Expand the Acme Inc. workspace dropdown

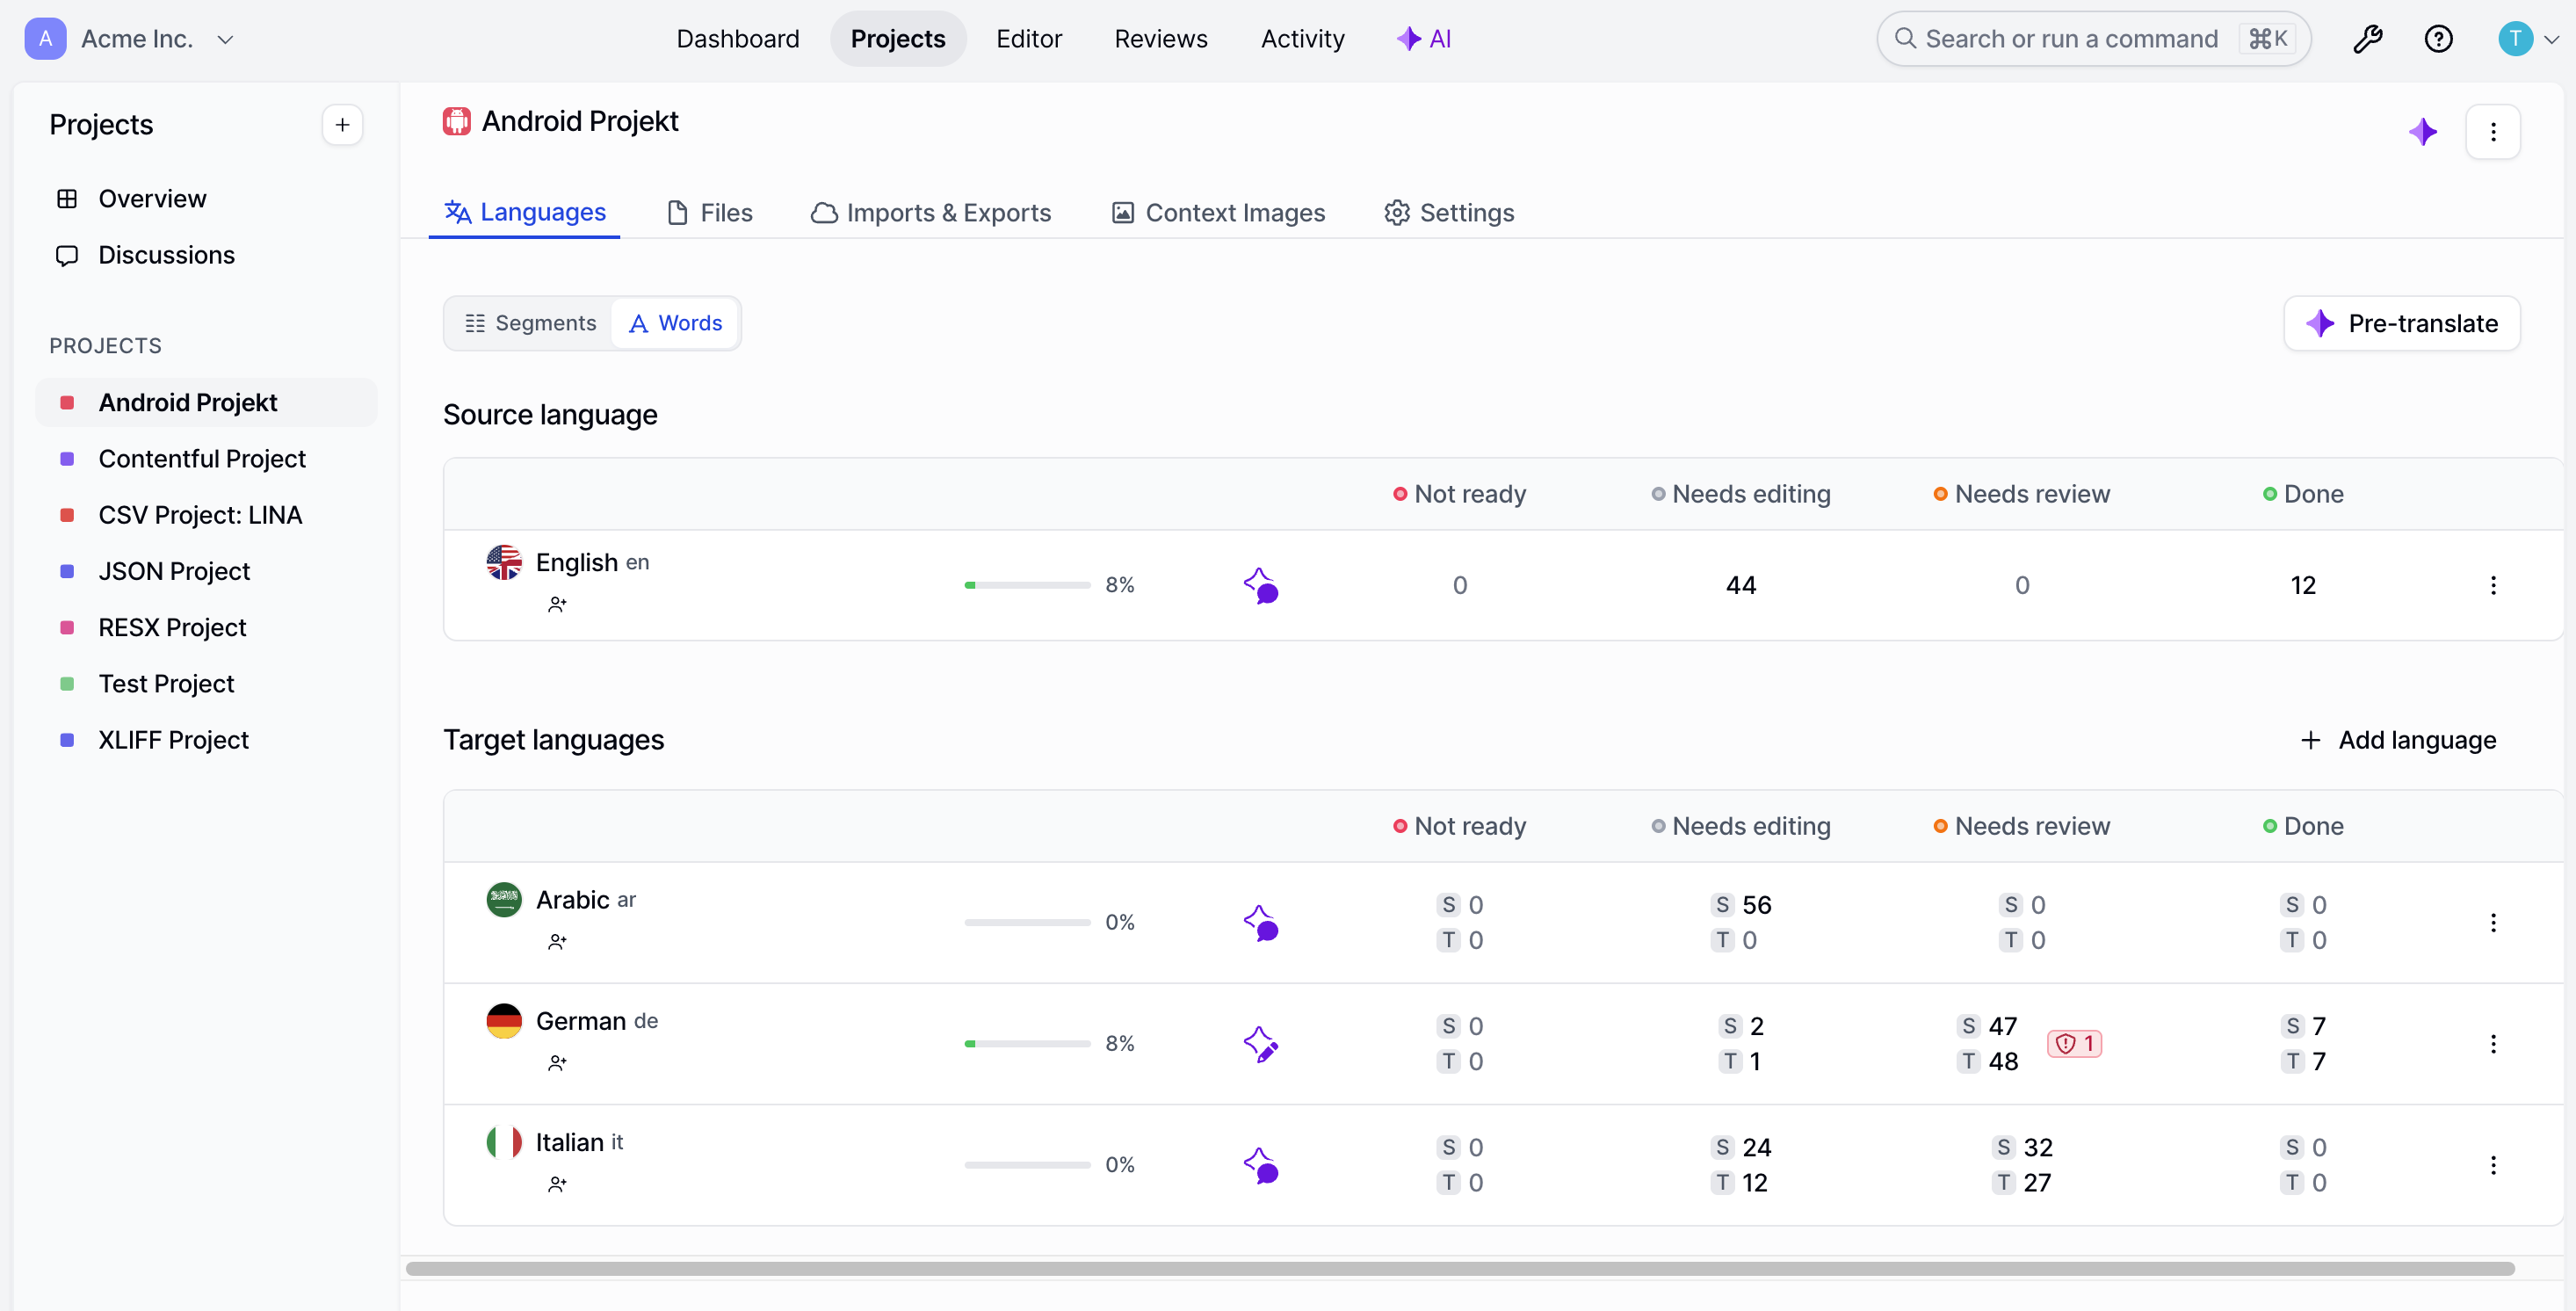[225, 39]
